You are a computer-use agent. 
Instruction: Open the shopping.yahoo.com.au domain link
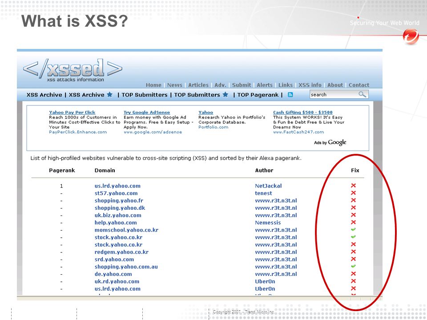click(x=126, y=267)
